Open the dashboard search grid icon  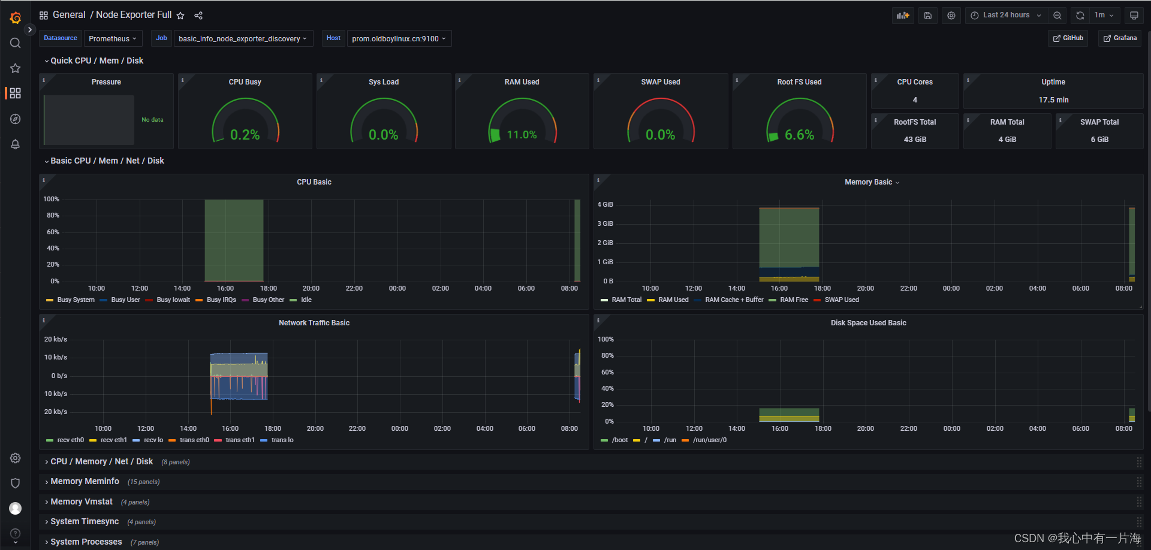tap(44, 16)
